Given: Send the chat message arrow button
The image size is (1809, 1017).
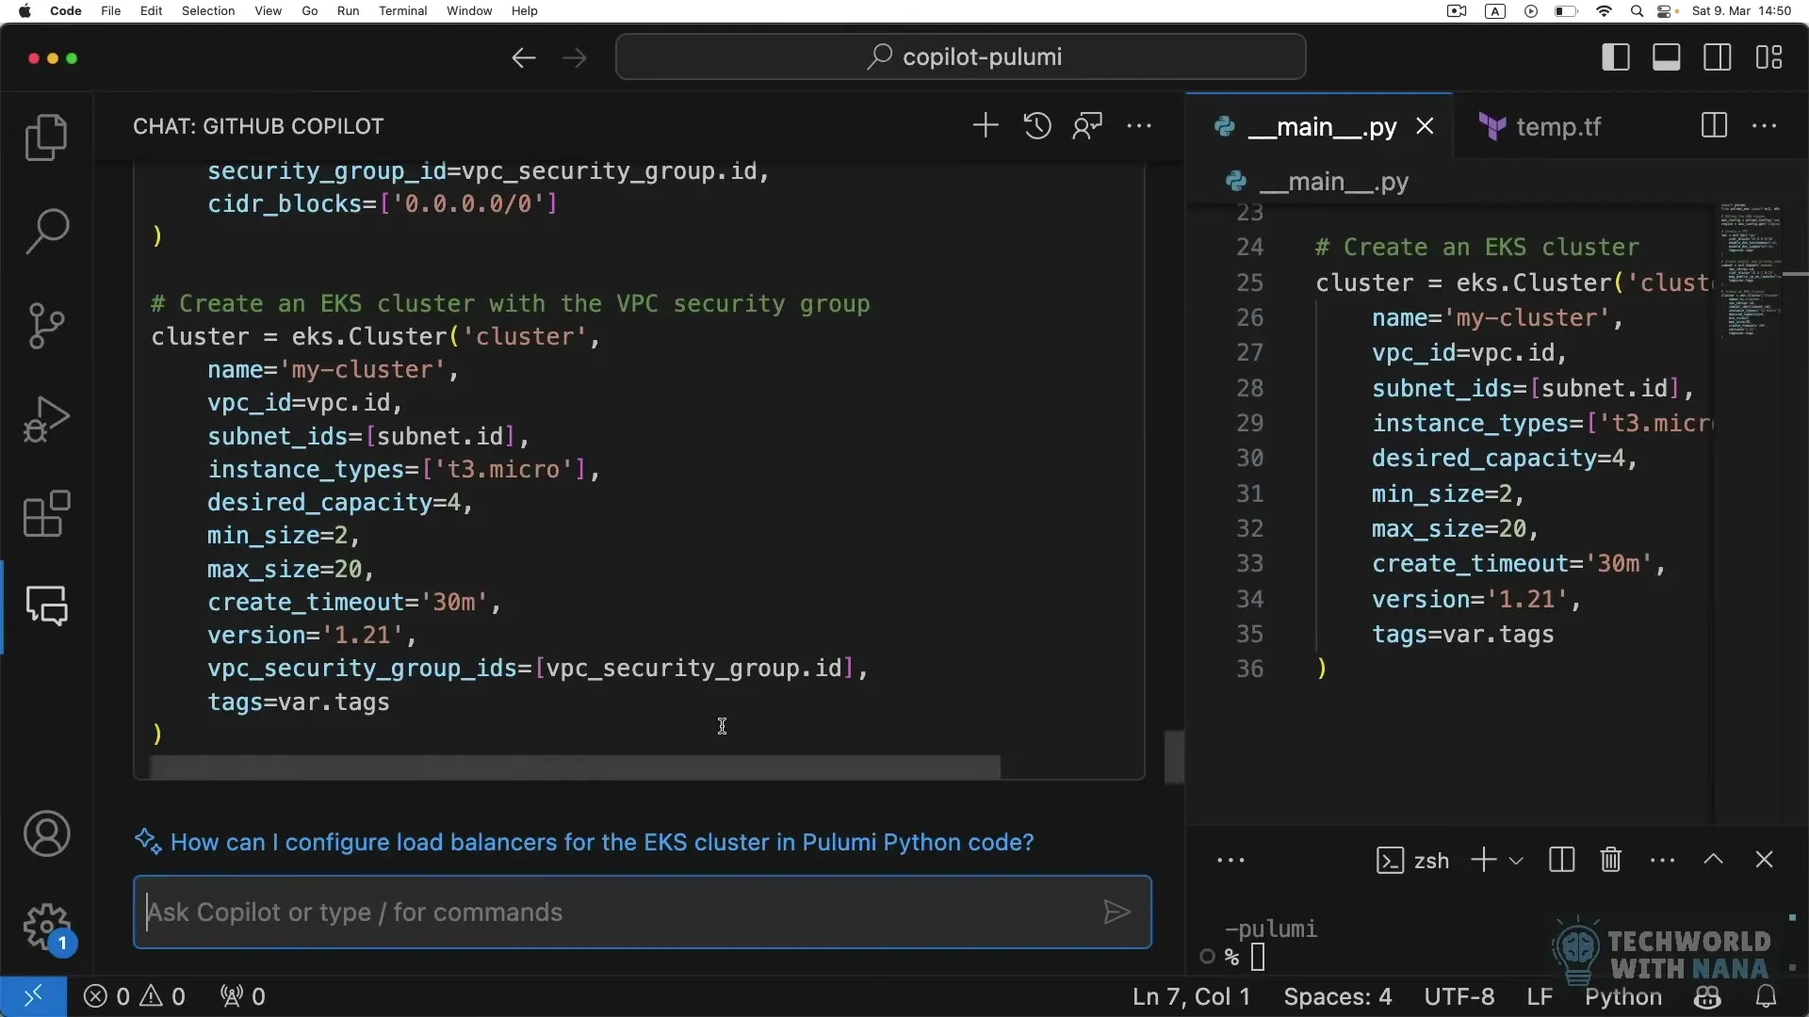Looking at the screenshot, I should [1116, 912].
